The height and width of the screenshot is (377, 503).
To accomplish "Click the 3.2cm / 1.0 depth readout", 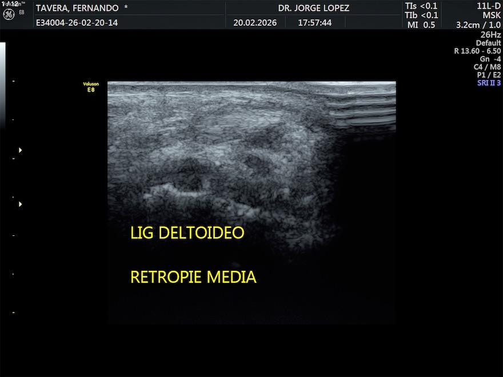I will [x=478, y=25].
